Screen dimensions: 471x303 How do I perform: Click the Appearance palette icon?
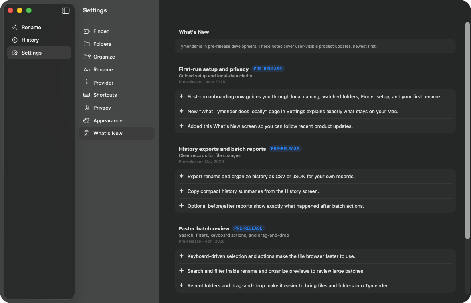87,120
